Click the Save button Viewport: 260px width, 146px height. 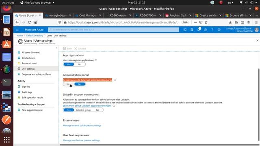click(67, 49)
